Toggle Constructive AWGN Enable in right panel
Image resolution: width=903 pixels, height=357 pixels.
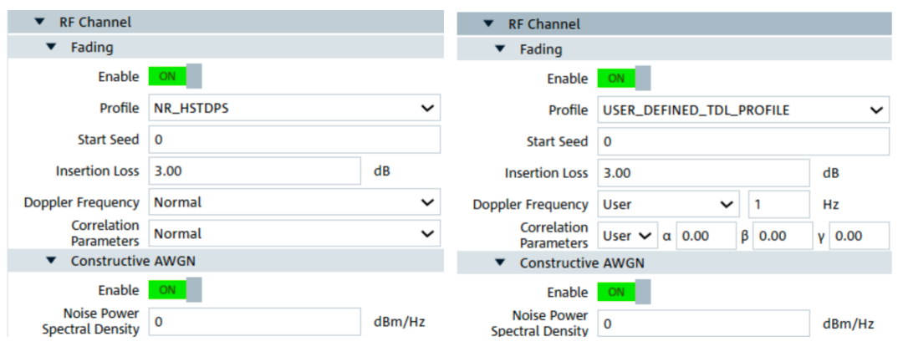[x=625, y=292]
